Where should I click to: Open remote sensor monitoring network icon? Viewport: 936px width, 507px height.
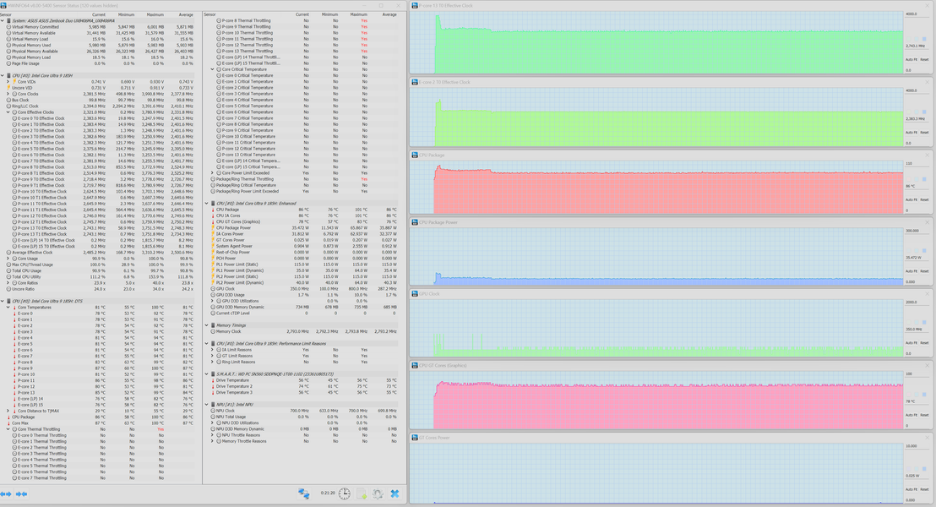304,493
